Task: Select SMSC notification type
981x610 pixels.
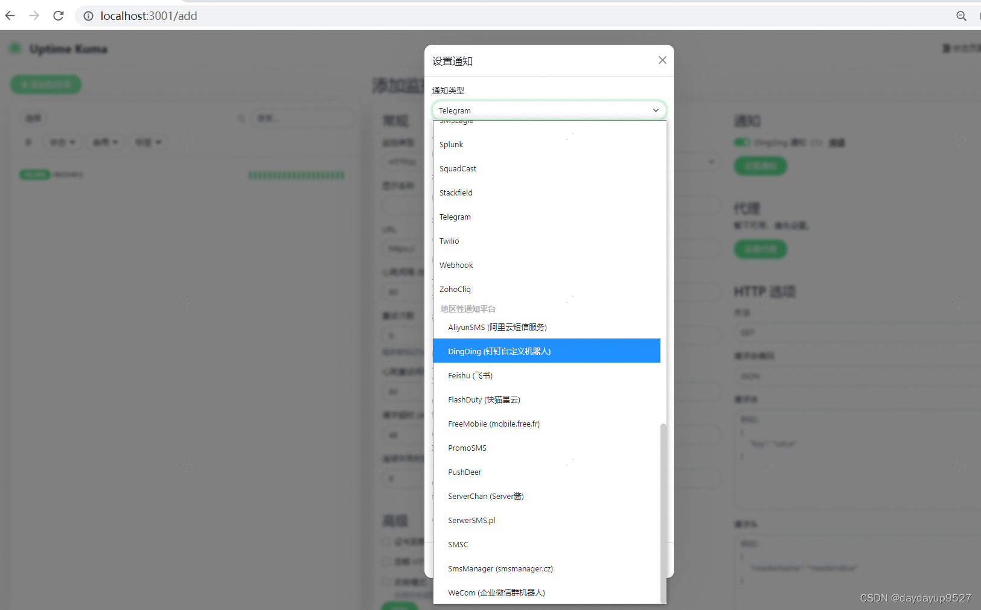Action: 546,544
